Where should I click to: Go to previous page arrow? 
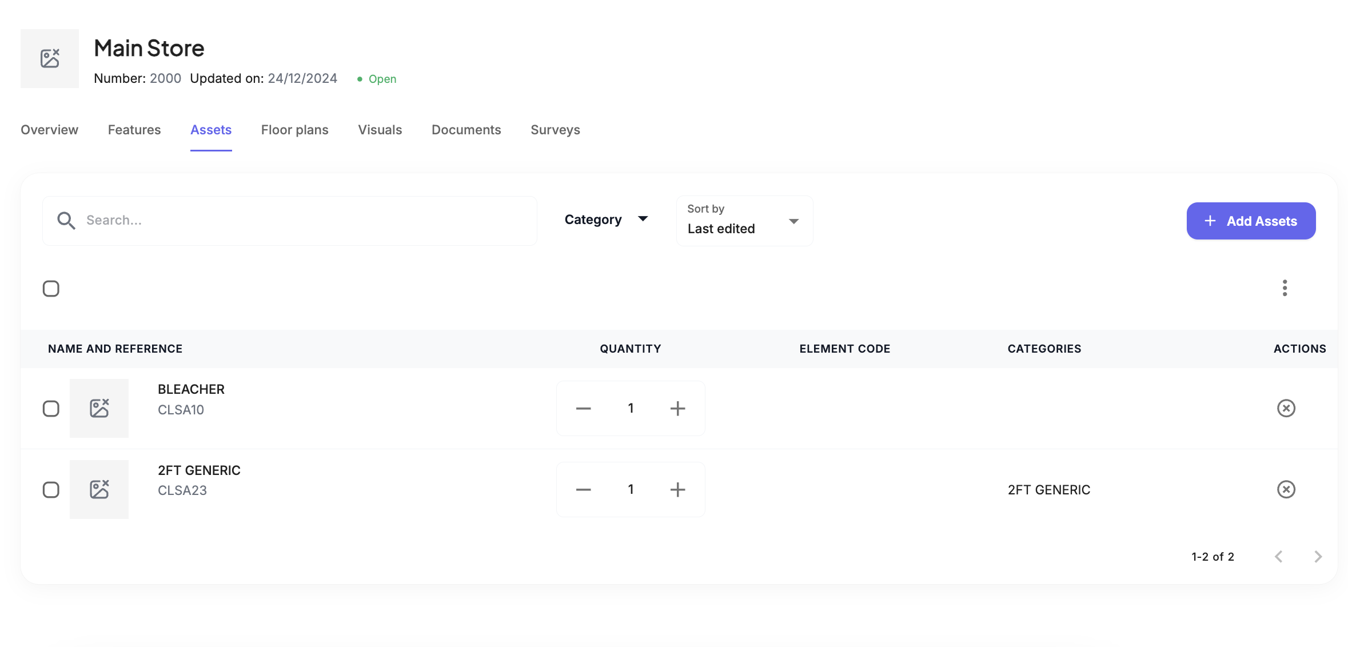tap(1279, 557)
